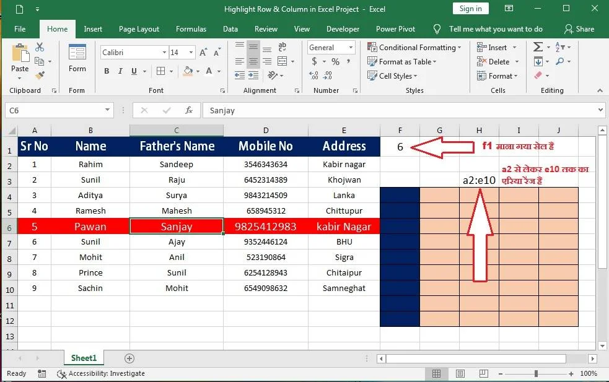Select the Format Painter brush
Image resolution: width=609 pixels, height=382 pixels.
click(40, 76)
